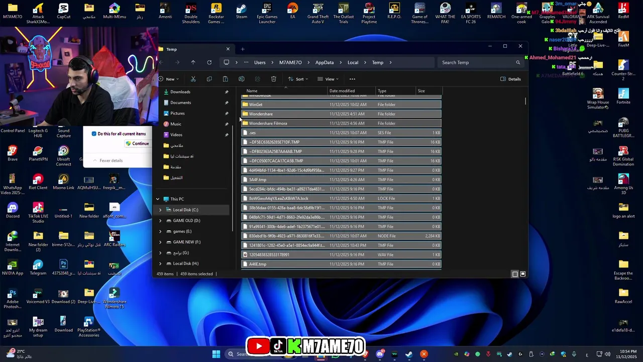643x362 pixels.
Task: Select the Wondershare Filmora folder row
Action: [x=341, y=123]
